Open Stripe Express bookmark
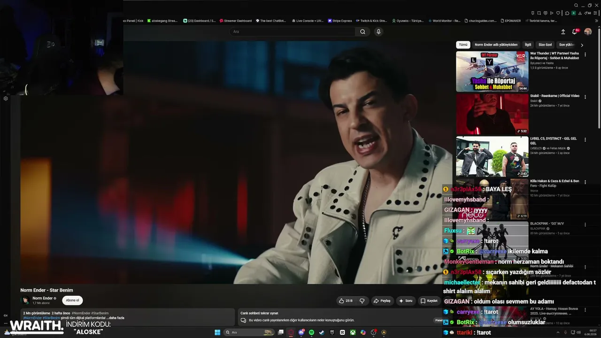Image resolution: width=601 pixels, height=338 pixels. point(339,21)
